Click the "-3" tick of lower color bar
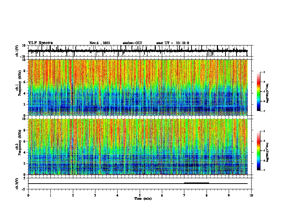 tap(263, 131)
